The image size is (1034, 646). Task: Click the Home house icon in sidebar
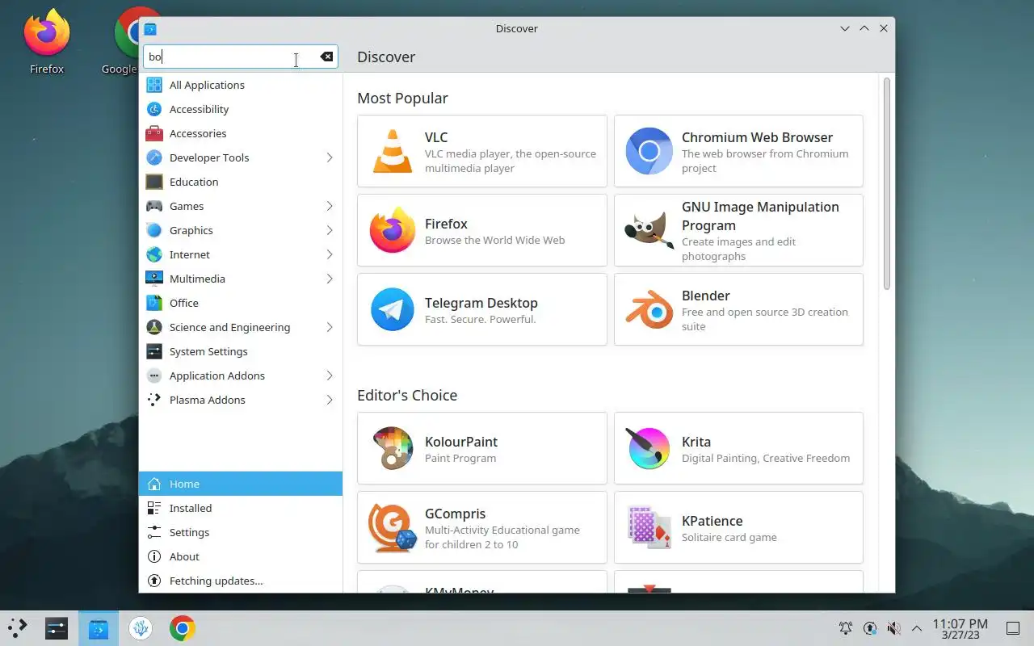coord(154,484)
